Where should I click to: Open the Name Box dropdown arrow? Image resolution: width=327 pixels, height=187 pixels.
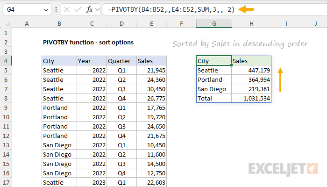coord(46,10)
